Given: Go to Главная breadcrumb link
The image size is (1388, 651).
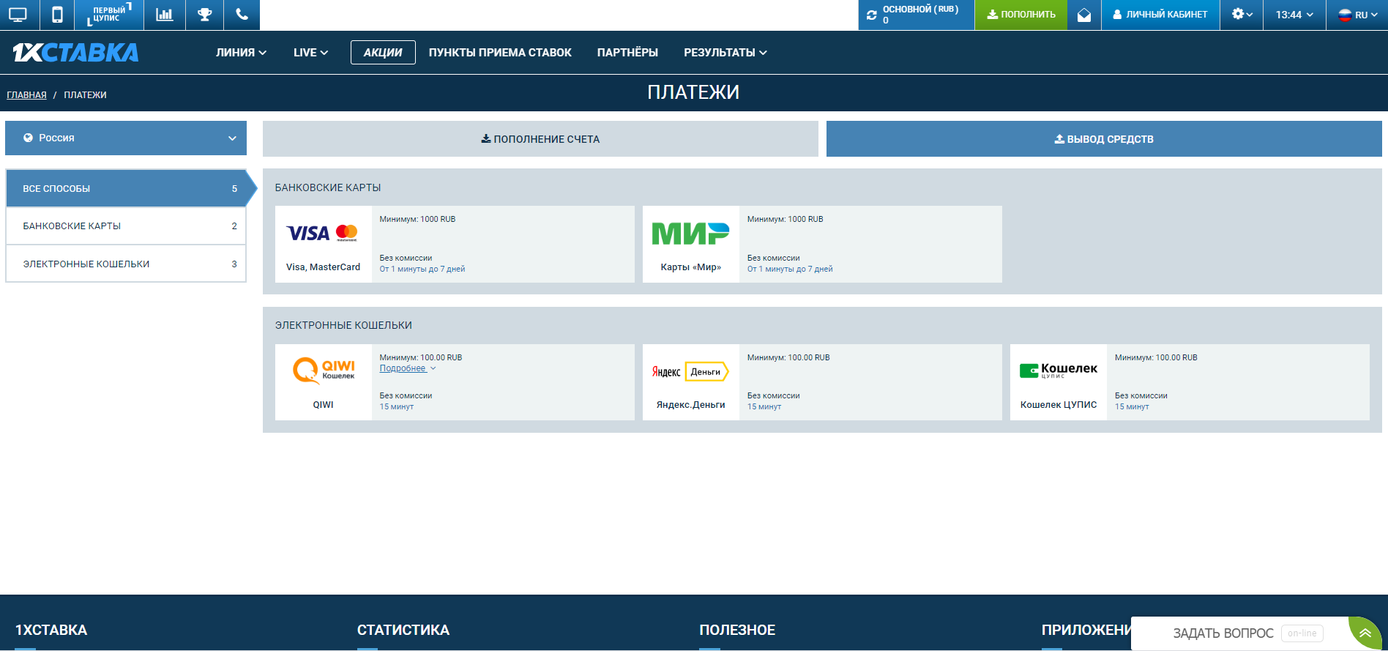Looking at the screenshot, I should point(26,95).
